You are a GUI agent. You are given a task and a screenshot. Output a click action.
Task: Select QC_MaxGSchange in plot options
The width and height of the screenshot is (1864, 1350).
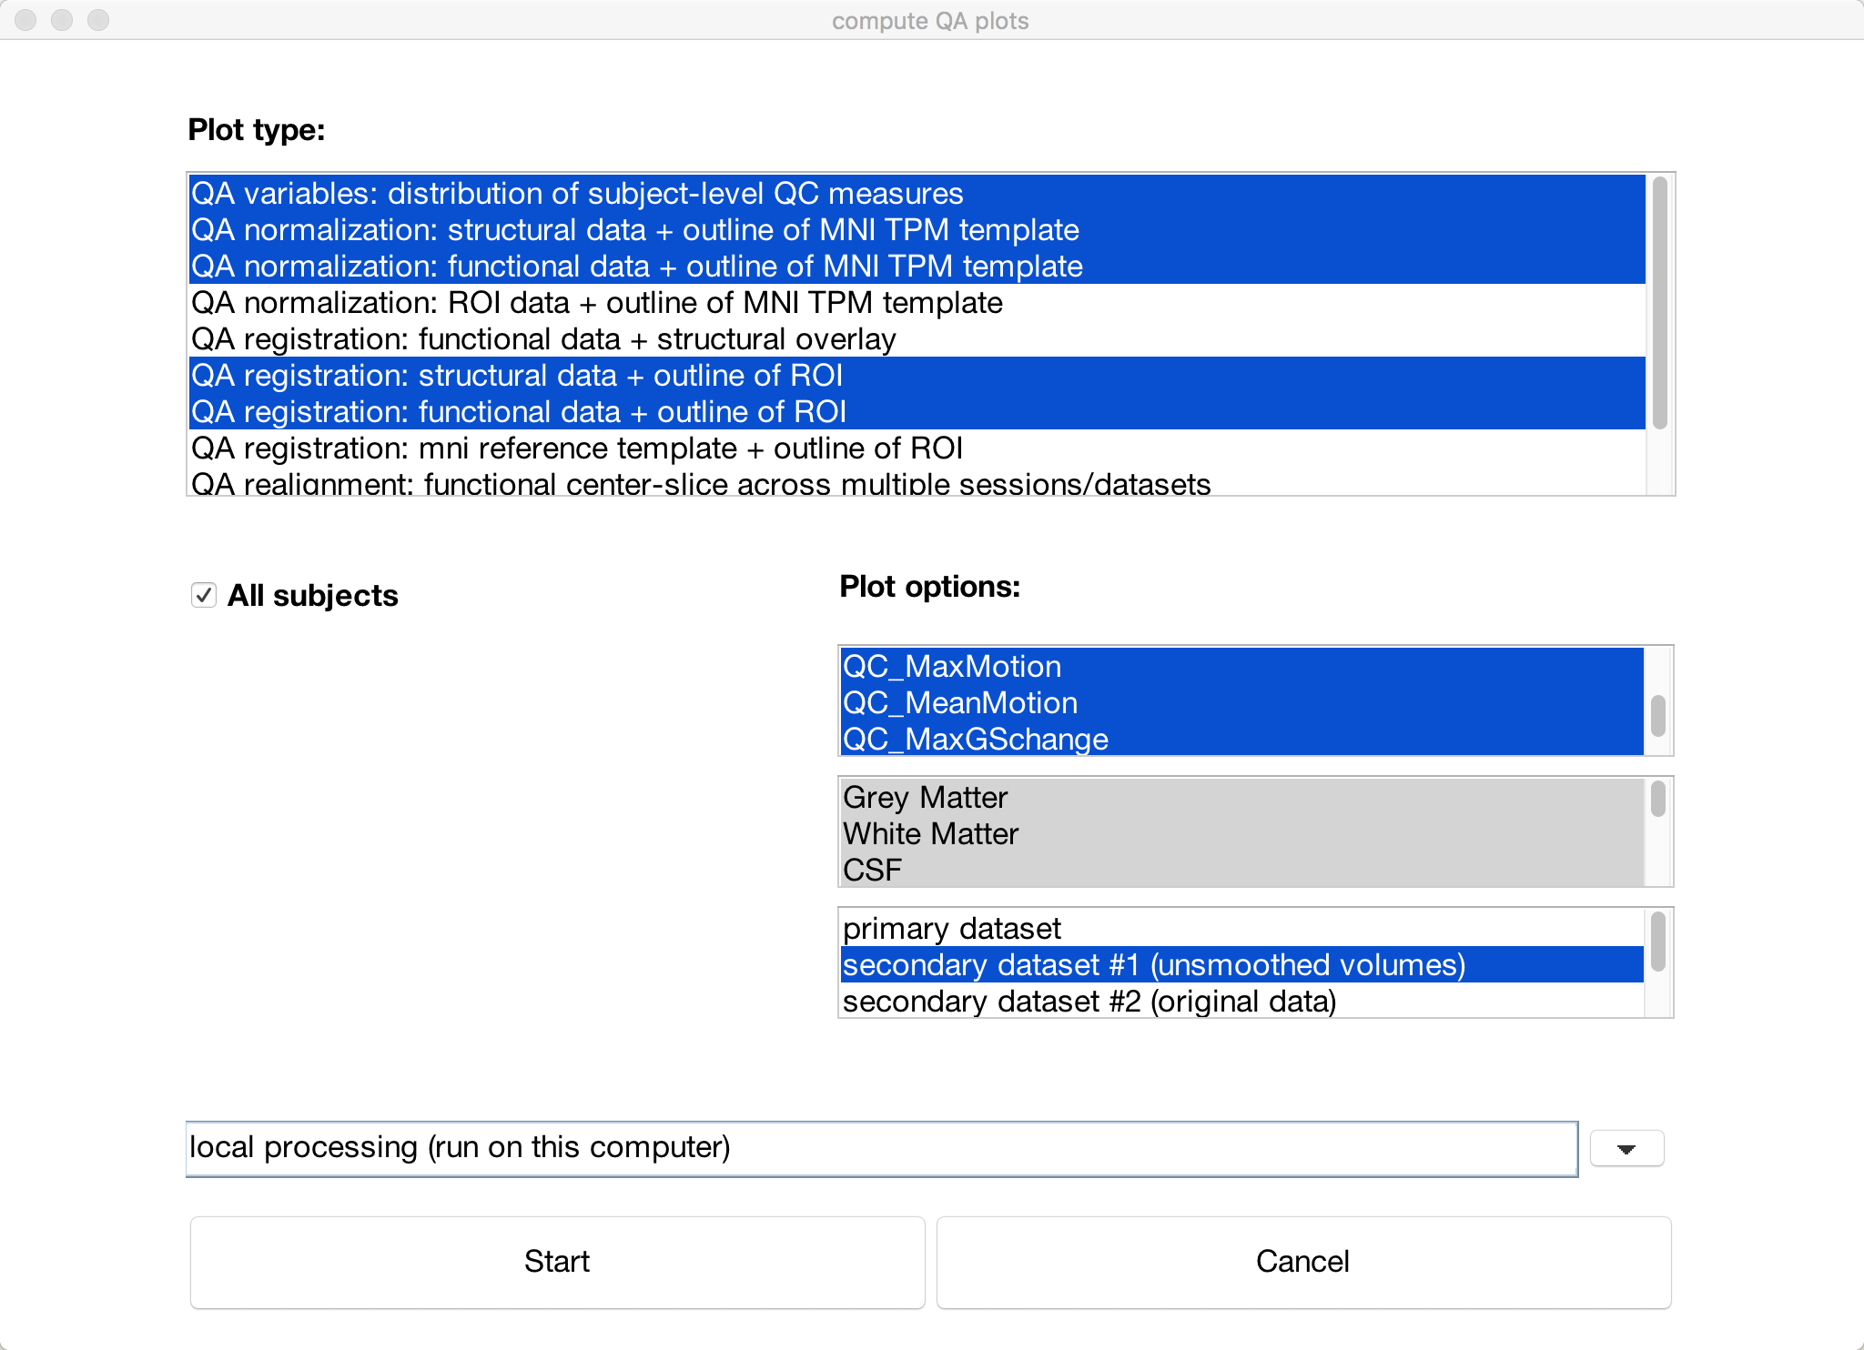coord(1242,739)
